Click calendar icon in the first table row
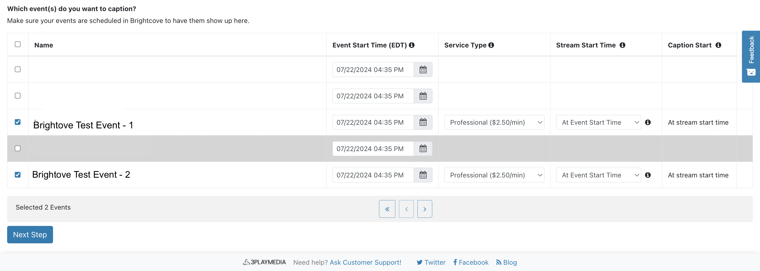The height and width of the screenshot is (271, 760). 423,70
